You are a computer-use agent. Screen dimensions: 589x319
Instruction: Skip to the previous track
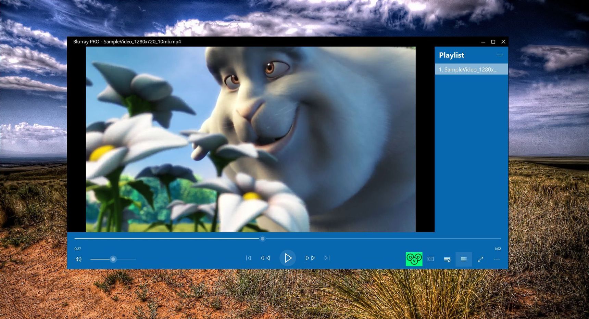[249, 258]
